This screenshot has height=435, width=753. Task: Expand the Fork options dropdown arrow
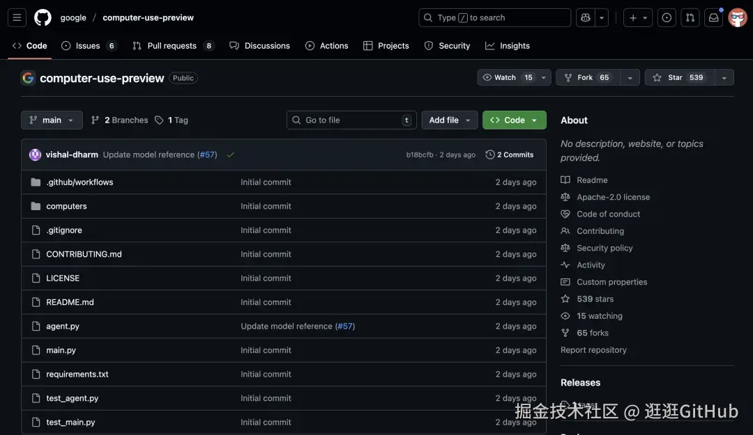(x=630, y=78)
